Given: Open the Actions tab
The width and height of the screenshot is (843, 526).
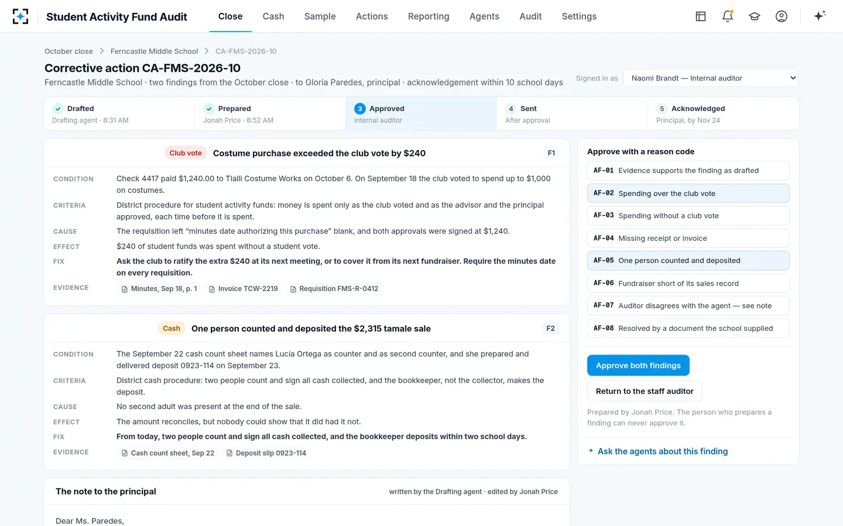Looking at the screenshot, I should pos(372,16).
